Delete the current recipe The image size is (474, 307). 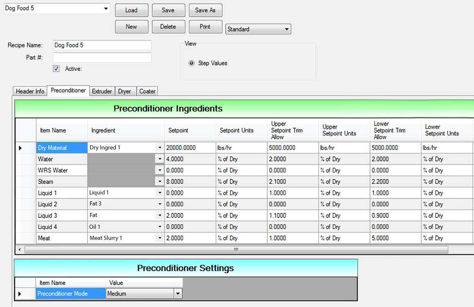(x=168, y=27)
